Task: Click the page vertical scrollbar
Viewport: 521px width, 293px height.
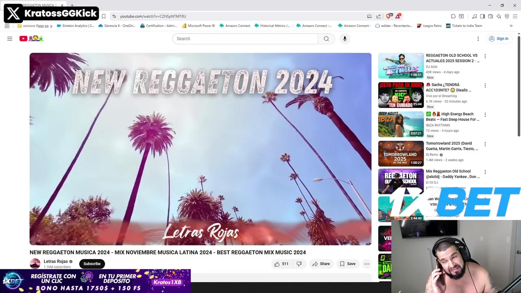Action: (x=519, y=86)
